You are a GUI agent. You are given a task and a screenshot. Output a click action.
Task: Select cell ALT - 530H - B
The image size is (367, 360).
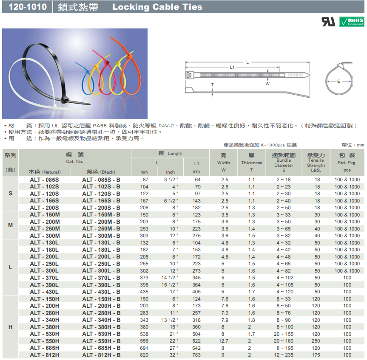[101, 334]
